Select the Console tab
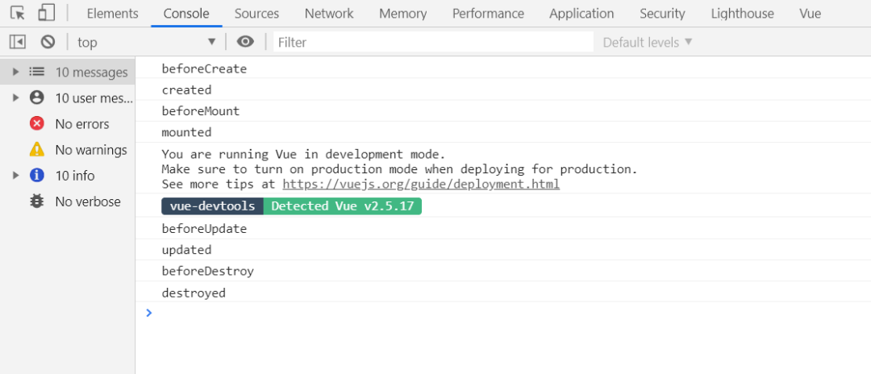The height and width of the screenshot is (374, 871). tap(186, 14)
